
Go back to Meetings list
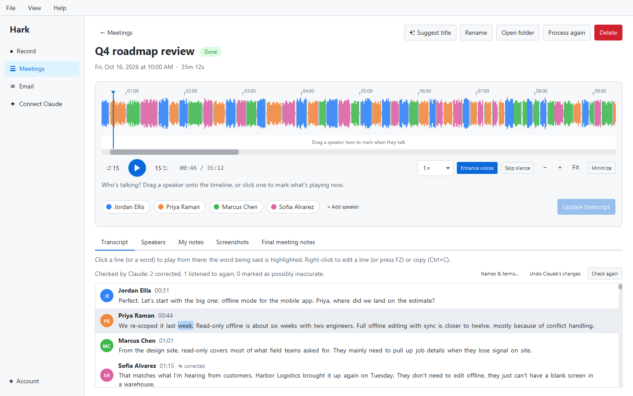tap(116, 33)
